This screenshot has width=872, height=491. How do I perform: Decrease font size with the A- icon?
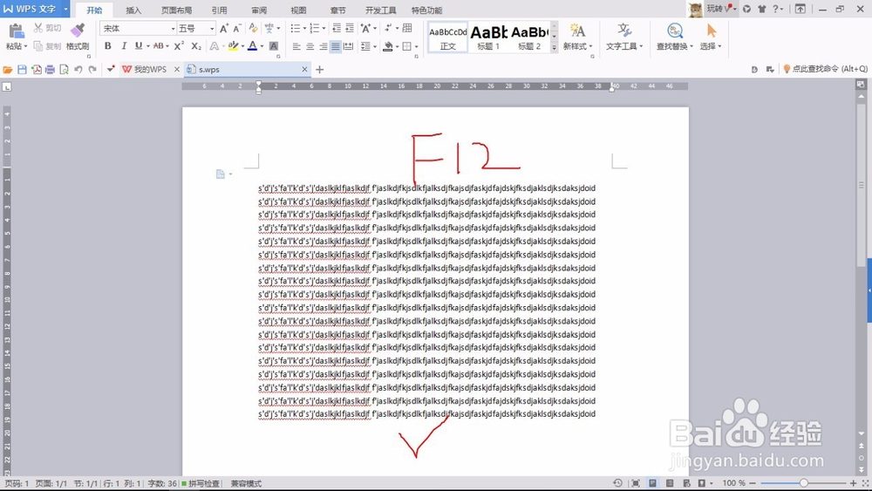coord(237,29)
